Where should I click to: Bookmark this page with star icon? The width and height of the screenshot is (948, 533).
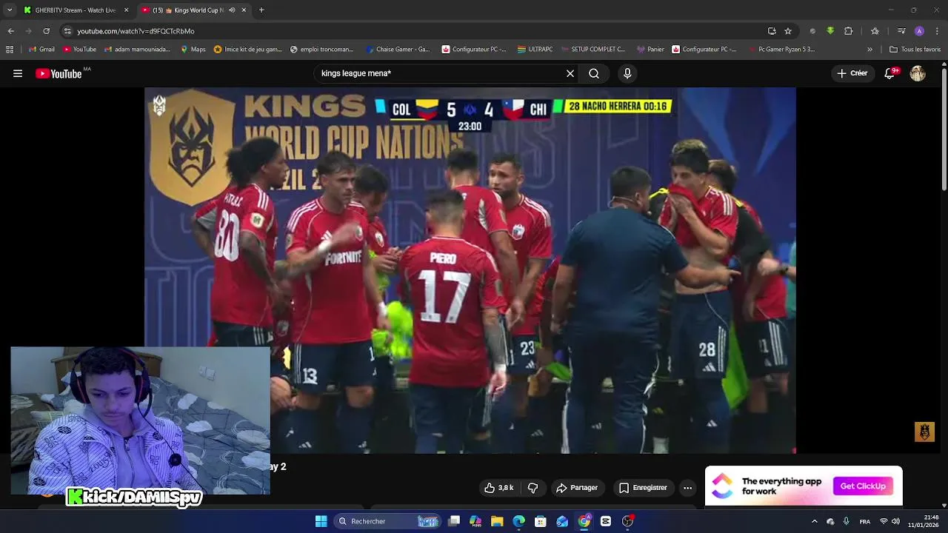[788, 31]
